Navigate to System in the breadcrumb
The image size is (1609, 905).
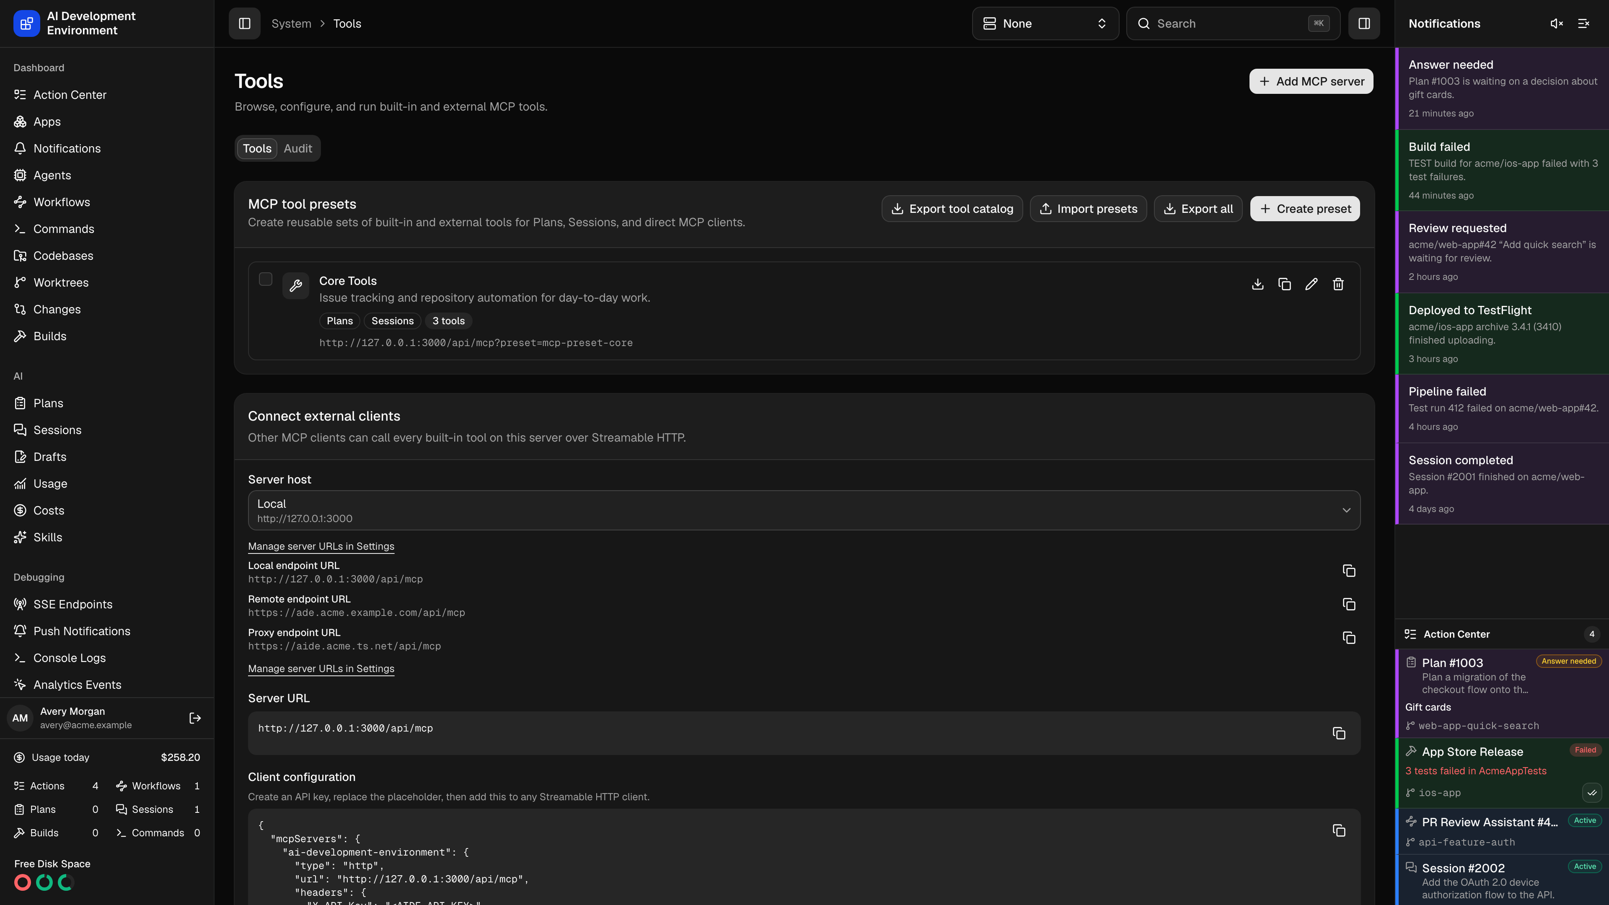click(291, 24)
